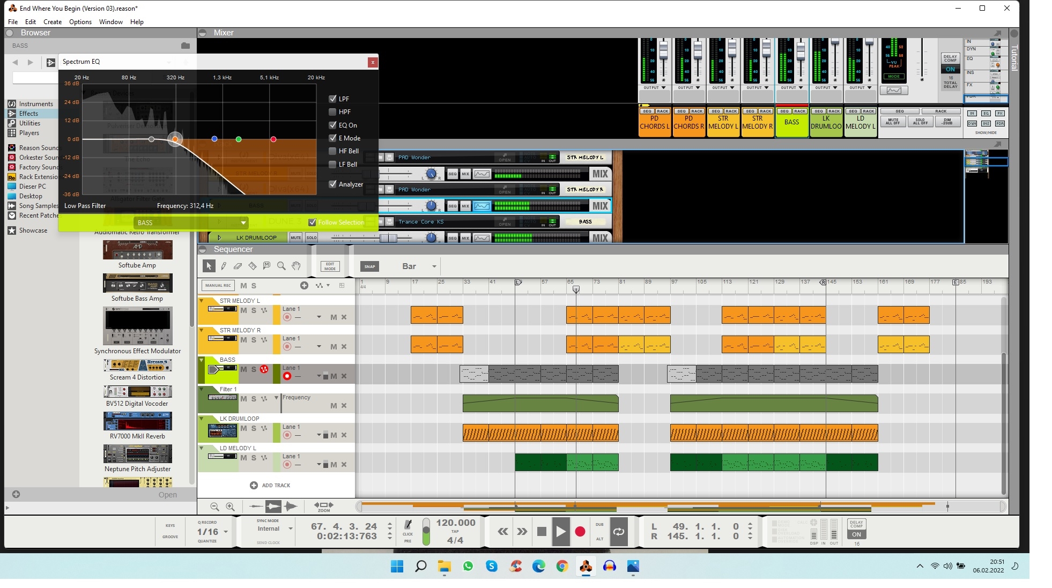
Task: Open the BASS channel dropdown in Spectrum EQ
Action: tap(190, 222)
